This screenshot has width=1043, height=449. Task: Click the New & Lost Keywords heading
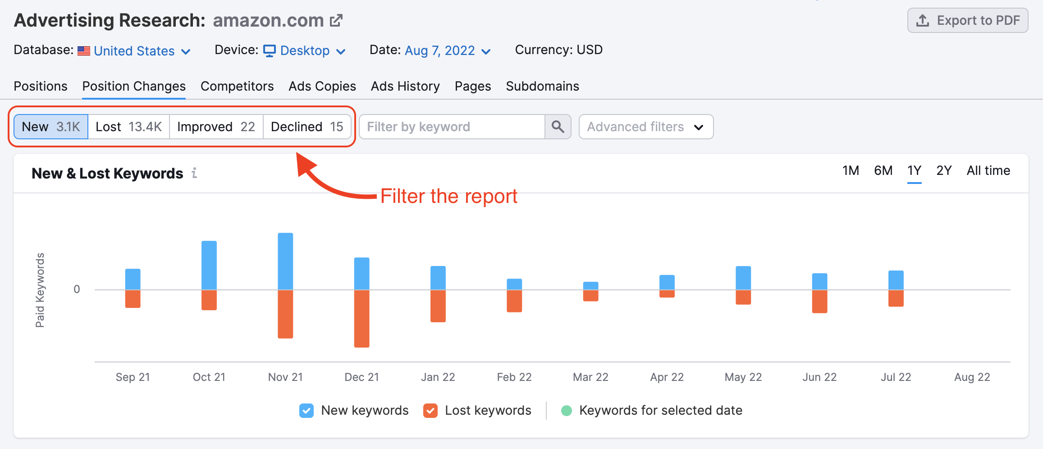(x=107, y=173)
